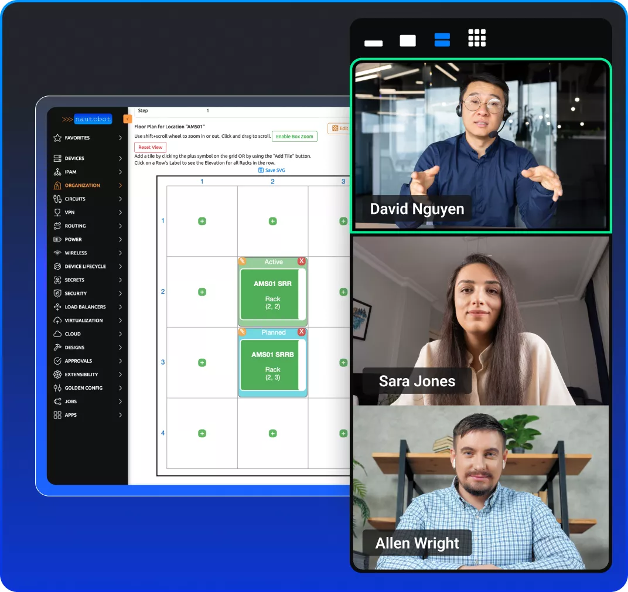
Task: Click the Circuits icon
Action: click(57, 199)
